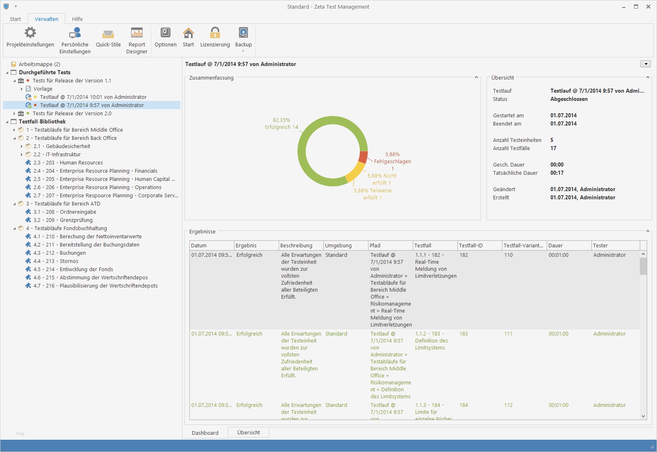Click the Quick-Stile icon
Image resolution: width=657 pixels, height=452 pixels.
[x=108, y=33]
